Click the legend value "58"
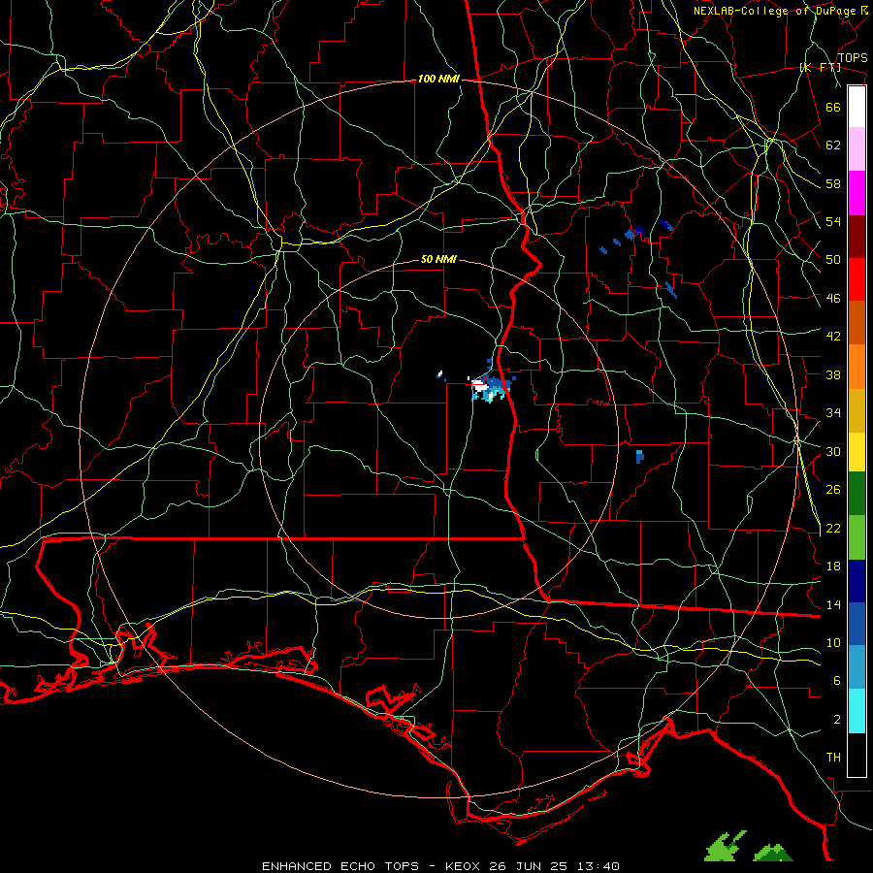Viewport: 873px width, 873px height. (833, 183)
